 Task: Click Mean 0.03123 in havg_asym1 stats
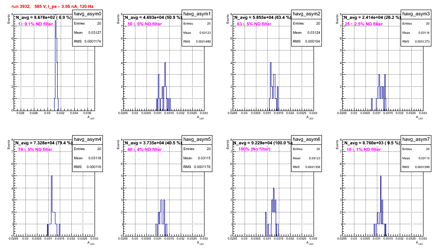pos(197,32)
